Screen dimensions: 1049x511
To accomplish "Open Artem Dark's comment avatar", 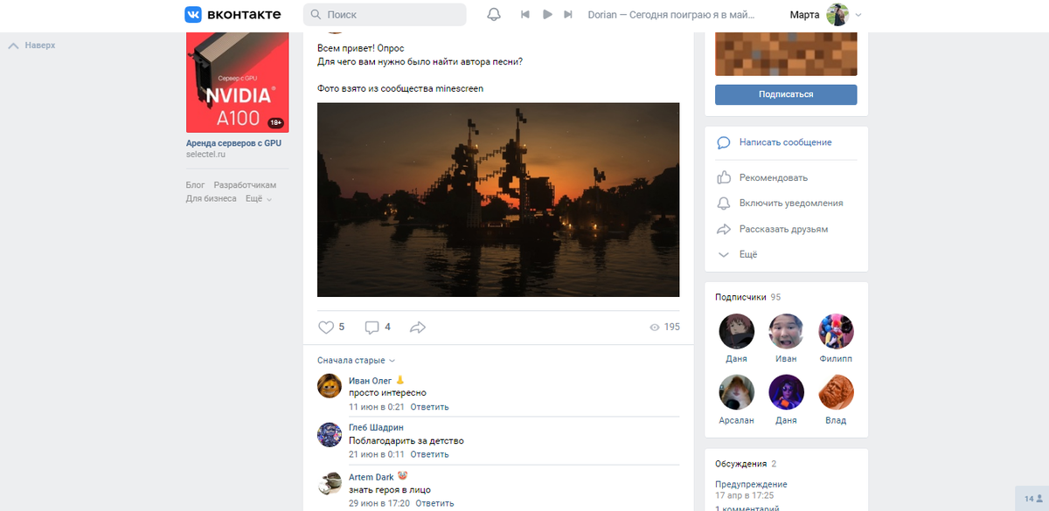I will (x=330, y=483).
